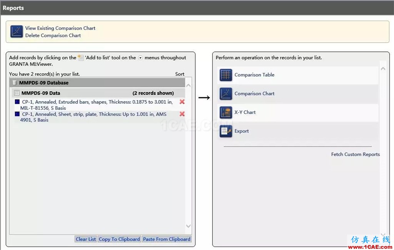Image resolution: width=394 pixels, height=250 pixels.
Task: Click scroll down arrow in records list
Action: 189,226
